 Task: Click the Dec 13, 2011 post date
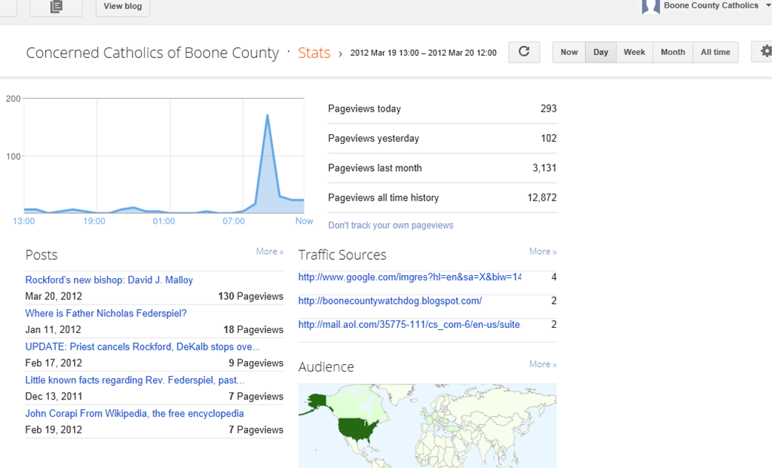[54, 396]
